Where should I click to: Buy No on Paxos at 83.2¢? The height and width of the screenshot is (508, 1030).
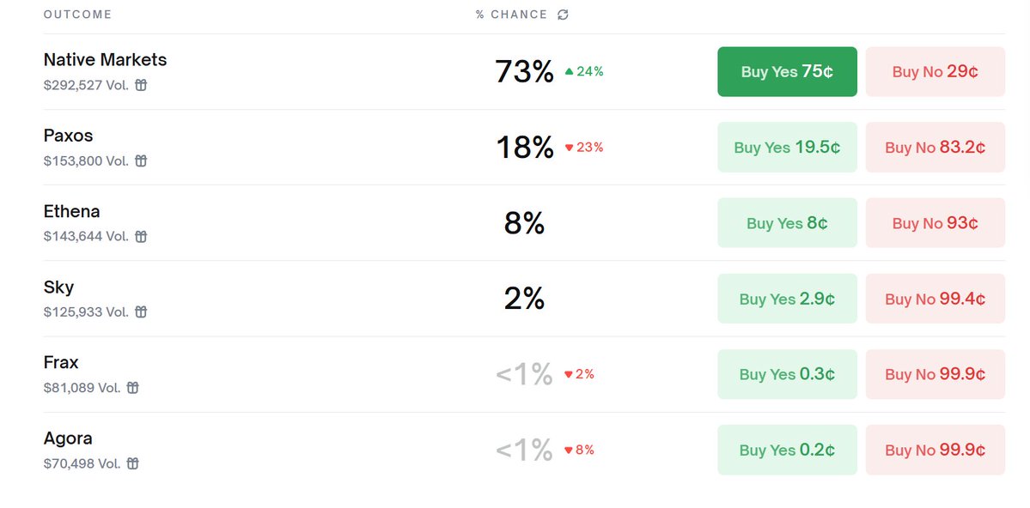935,147
